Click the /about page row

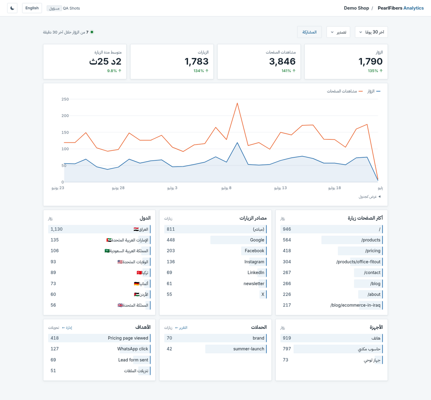tap(332, 294)
